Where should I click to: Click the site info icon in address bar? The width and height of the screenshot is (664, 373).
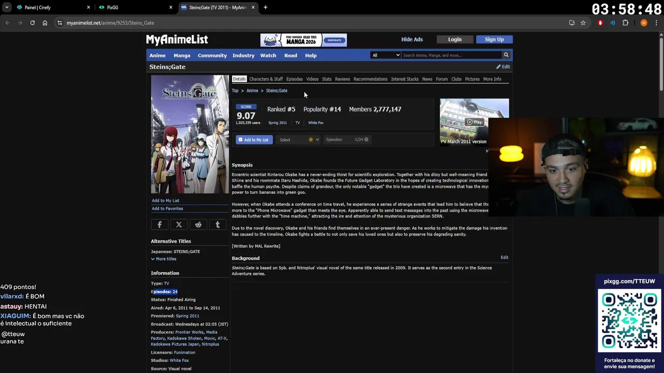click(x=60, y=23)
